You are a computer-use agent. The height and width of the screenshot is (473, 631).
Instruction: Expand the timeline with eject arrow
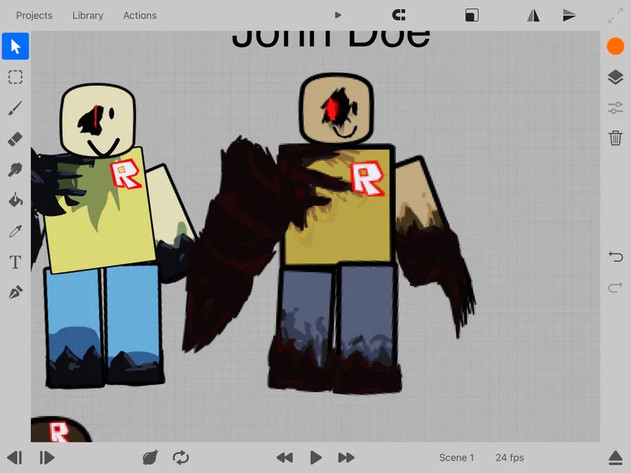616,458
